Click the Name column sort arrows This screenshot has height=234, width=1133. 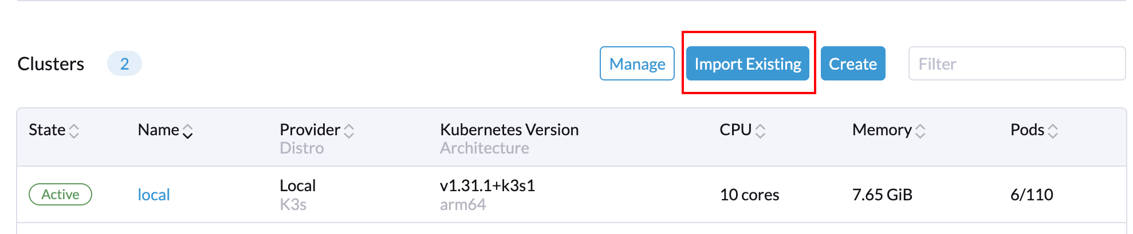coord(187,131)
